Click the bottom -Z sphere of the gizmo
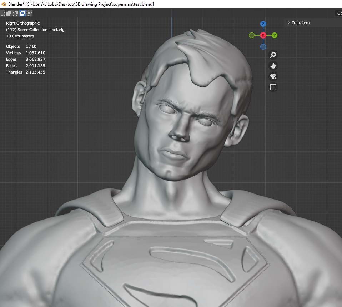Screen dimensions: 342x307 [263, 46]
